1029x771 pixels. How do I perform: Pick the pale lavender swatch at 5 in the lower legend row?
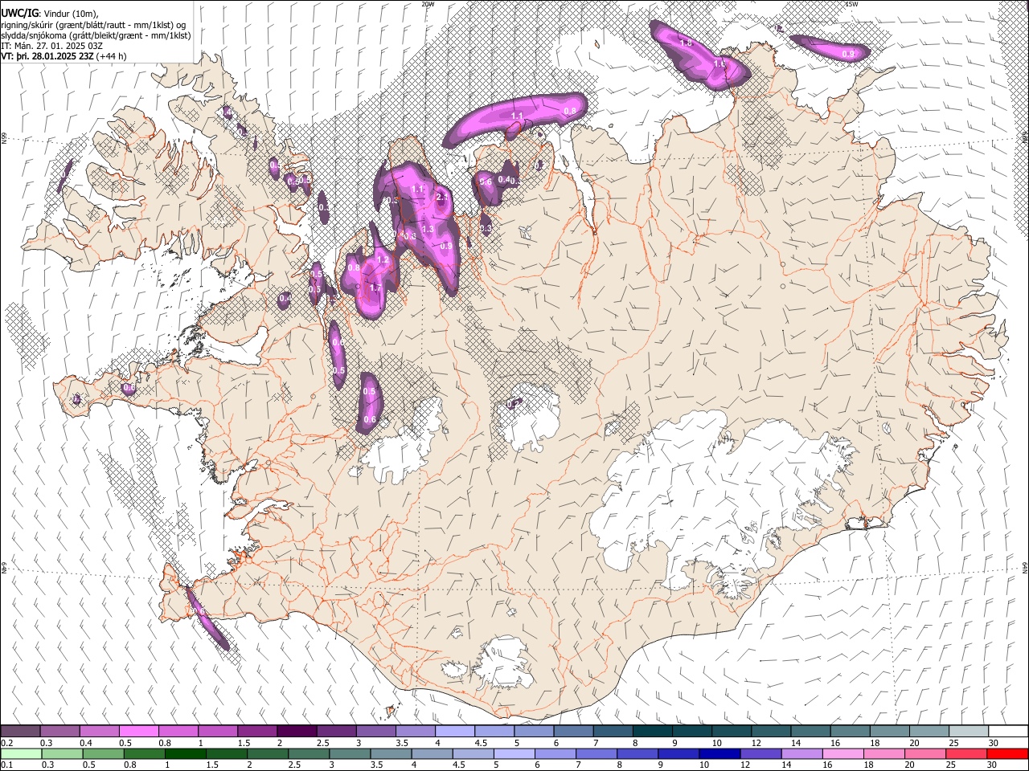(514, 753)
